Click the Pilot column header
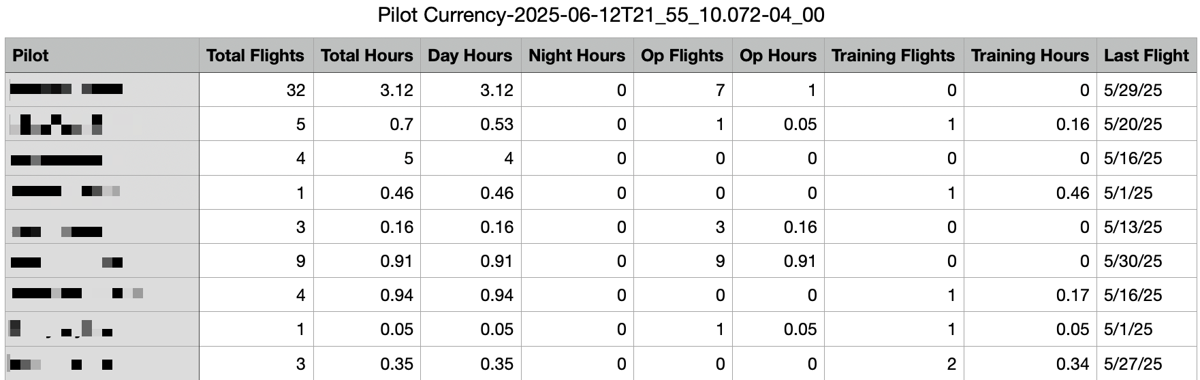This screenshot has width=1200, height=380. [102, 55]
